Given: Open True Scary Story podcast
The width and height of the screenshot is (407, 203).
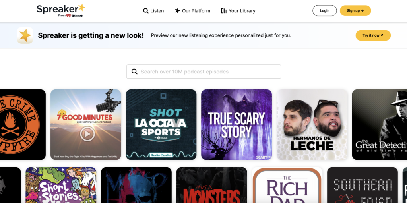Looking at the screenshot, I should point(236,124).
